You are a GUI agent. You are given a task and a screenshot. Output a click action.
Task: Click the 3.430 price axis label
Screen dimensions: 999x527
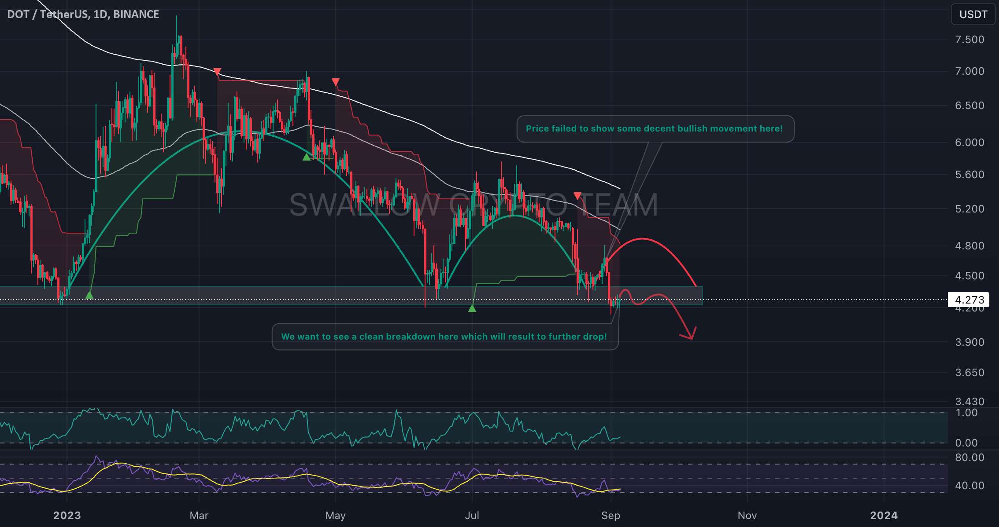click(x=969, y=402)
